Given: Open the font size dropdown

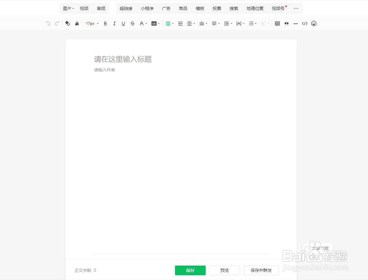Looking at the screenshot, I should click(x=92, y=23).
